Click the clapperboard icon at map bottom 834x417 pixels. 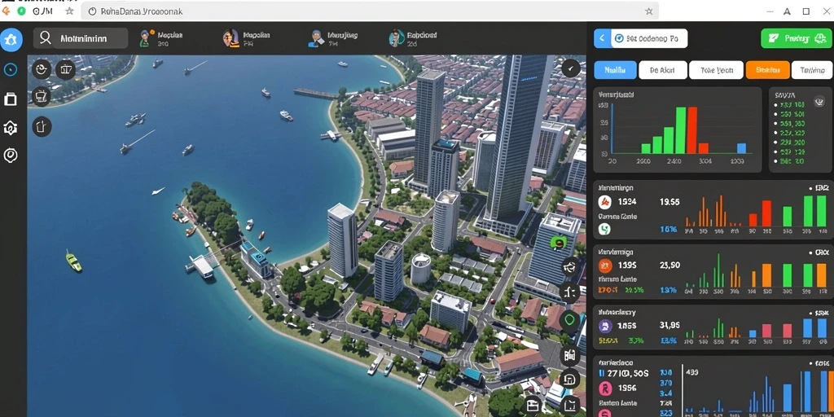(x=533, y=404)
